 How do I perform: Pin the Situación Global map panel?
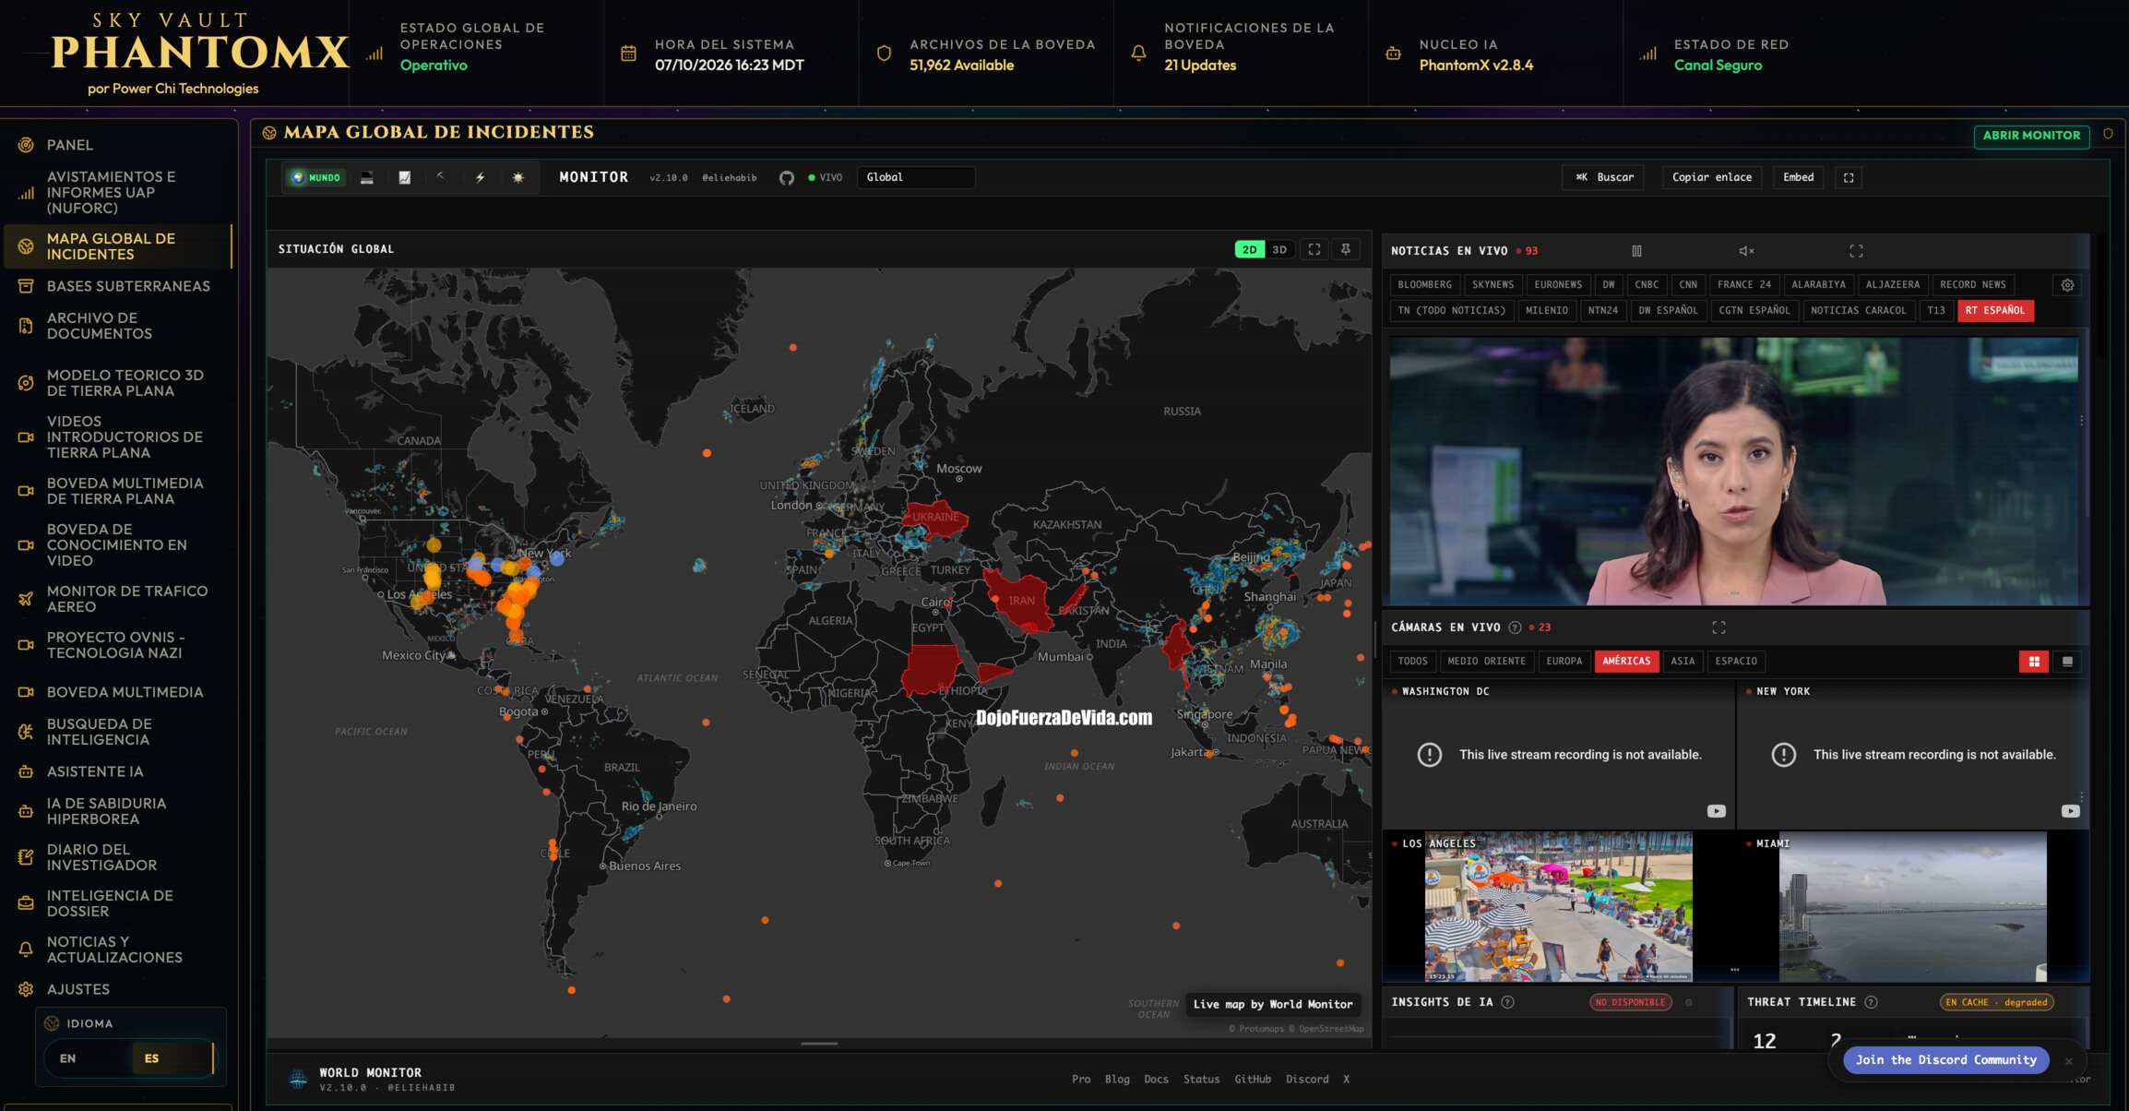[x=1346, y=249]
